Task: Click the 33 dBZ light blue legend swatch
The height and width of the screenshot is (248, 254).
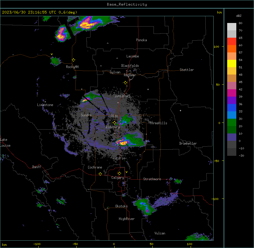Action: 232,115
